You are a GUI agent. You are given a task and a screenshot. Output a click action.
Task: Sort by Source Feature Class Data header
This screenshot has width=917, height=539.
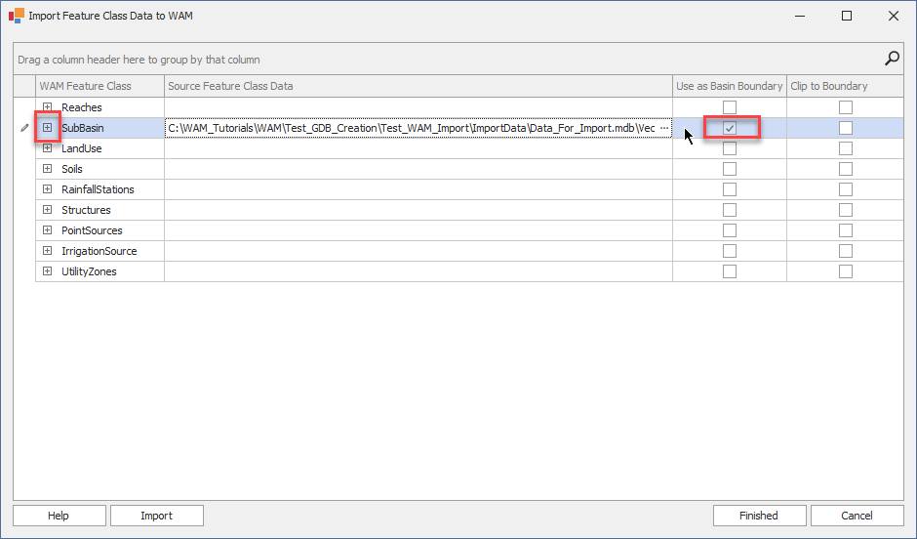419,86
